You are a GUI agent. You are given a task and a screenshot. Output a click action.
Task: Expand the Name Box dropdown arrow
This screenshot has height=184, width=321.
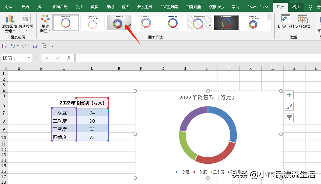(x=29, y=58)
